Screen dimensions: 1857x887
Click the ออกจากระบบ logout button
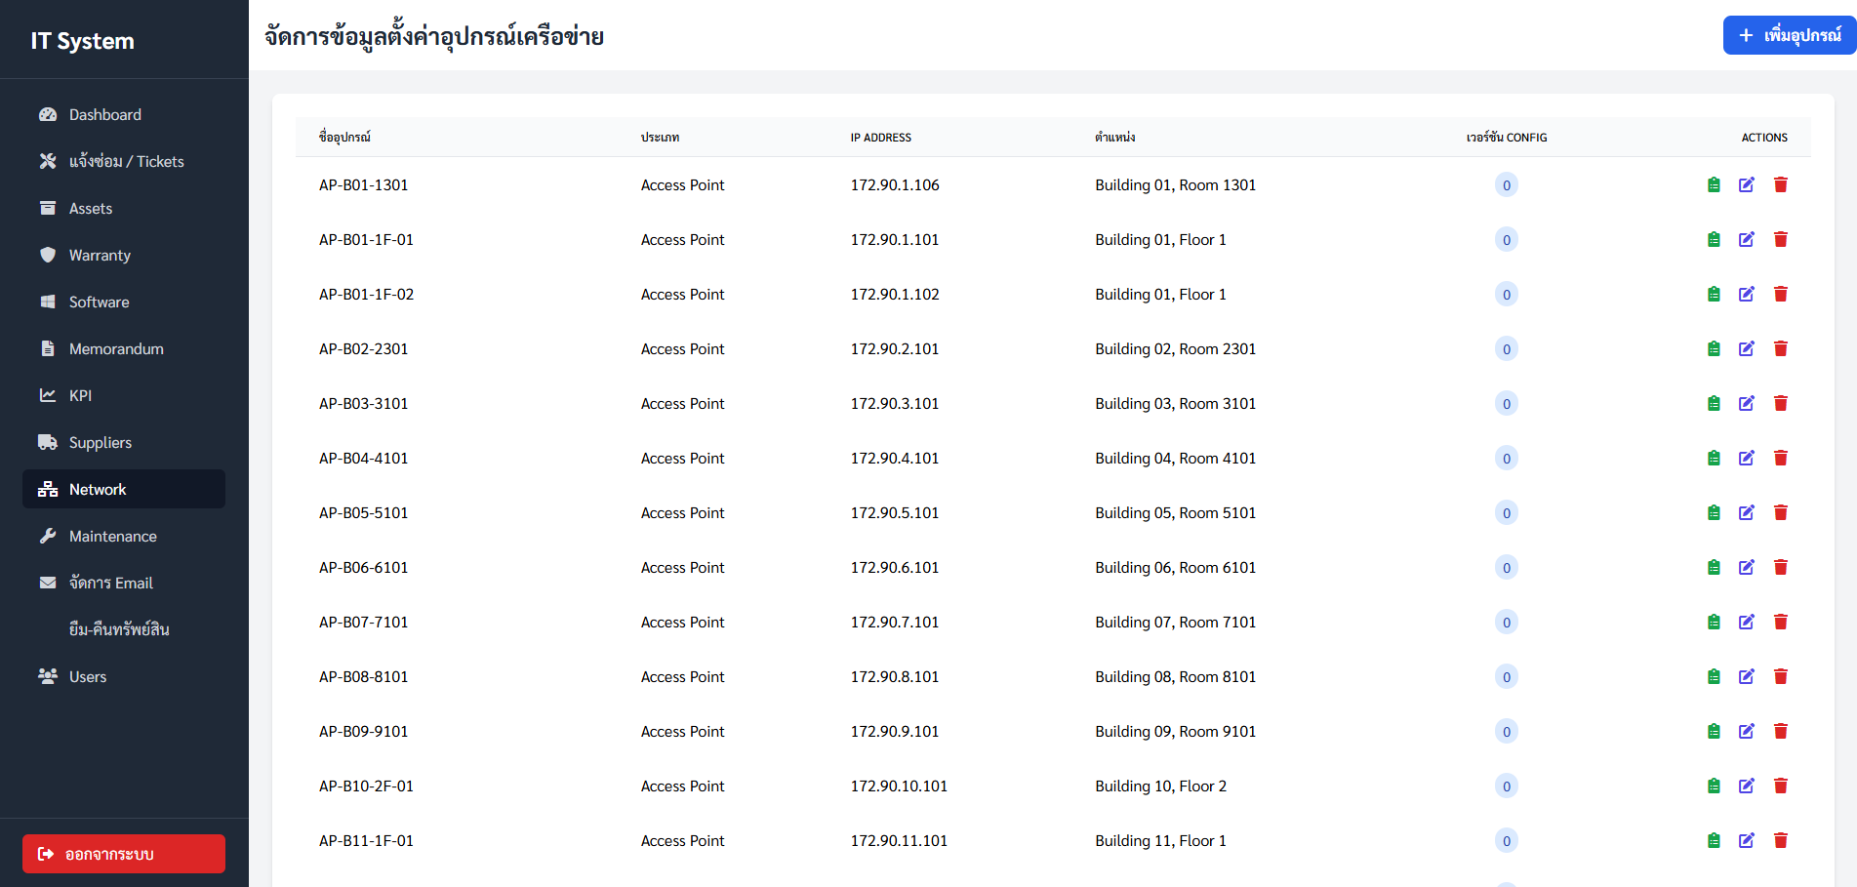pyautogui.click(x=124, y=854)
